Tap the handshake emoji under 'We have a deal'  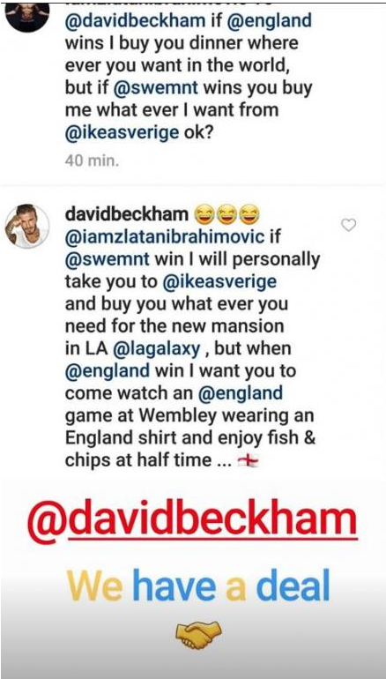pos(198,635)
